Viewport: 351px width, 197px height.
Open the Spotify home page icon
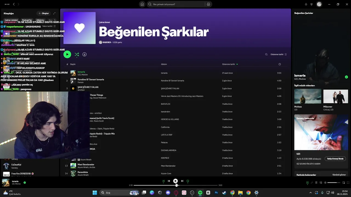(x=142, y=4)
